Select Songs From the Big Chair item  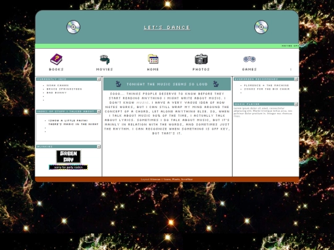pos(267,89)
